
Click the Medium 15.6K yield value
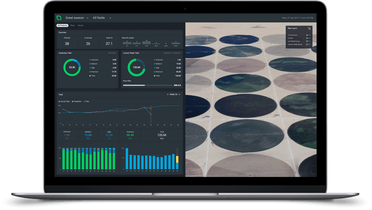point(88,135)
